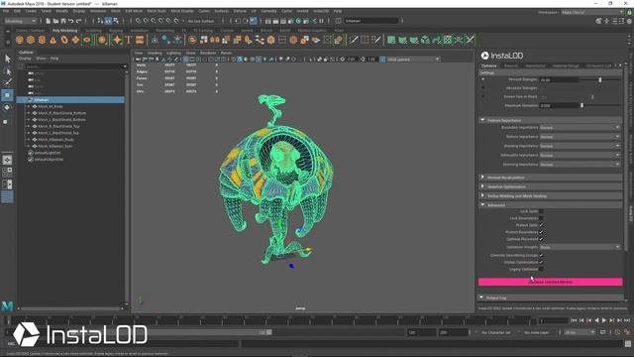This screenshot has height=357, width=634.
Task: Open the Modeling menu set dropdown
Action: pos(20,21)
